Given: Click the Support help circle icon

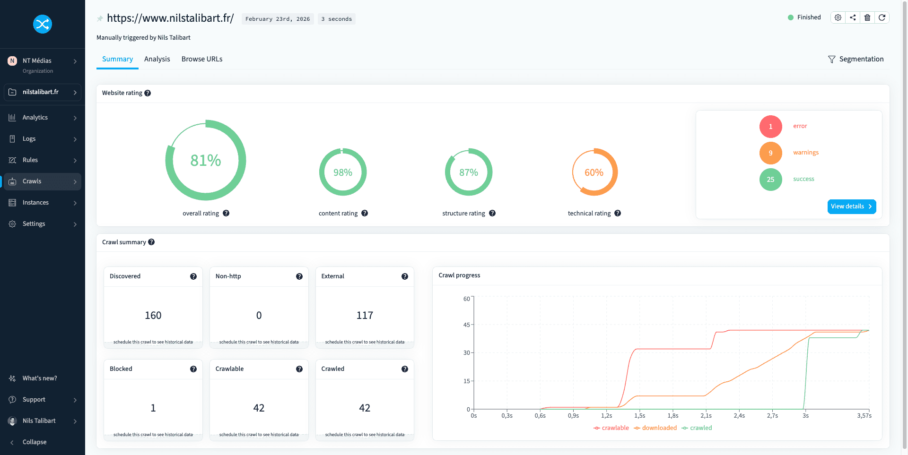Looking at the screenshot, I should coord(12,400).
